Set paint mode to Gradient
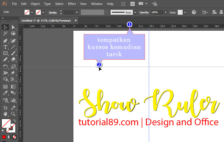Image resolution: width=224 pixels, height=142 pixels. click(x=9, y=137)
